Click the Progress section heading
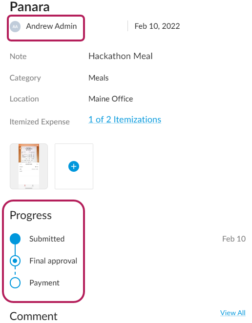This screenshot has width=252, height=323. (31, 216)
